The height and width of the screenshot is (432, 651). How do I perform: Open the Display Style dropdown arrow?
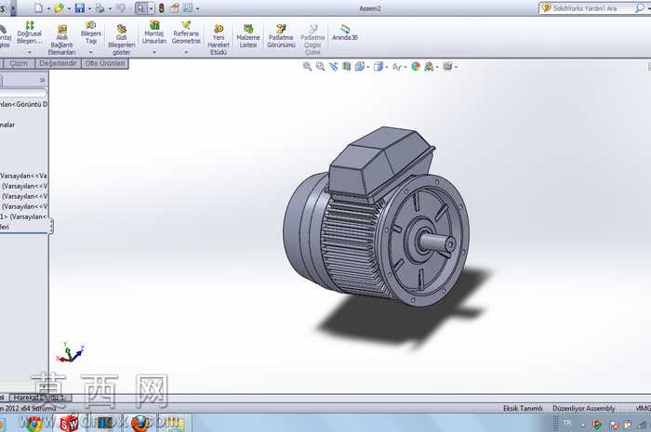coord(387,67)
